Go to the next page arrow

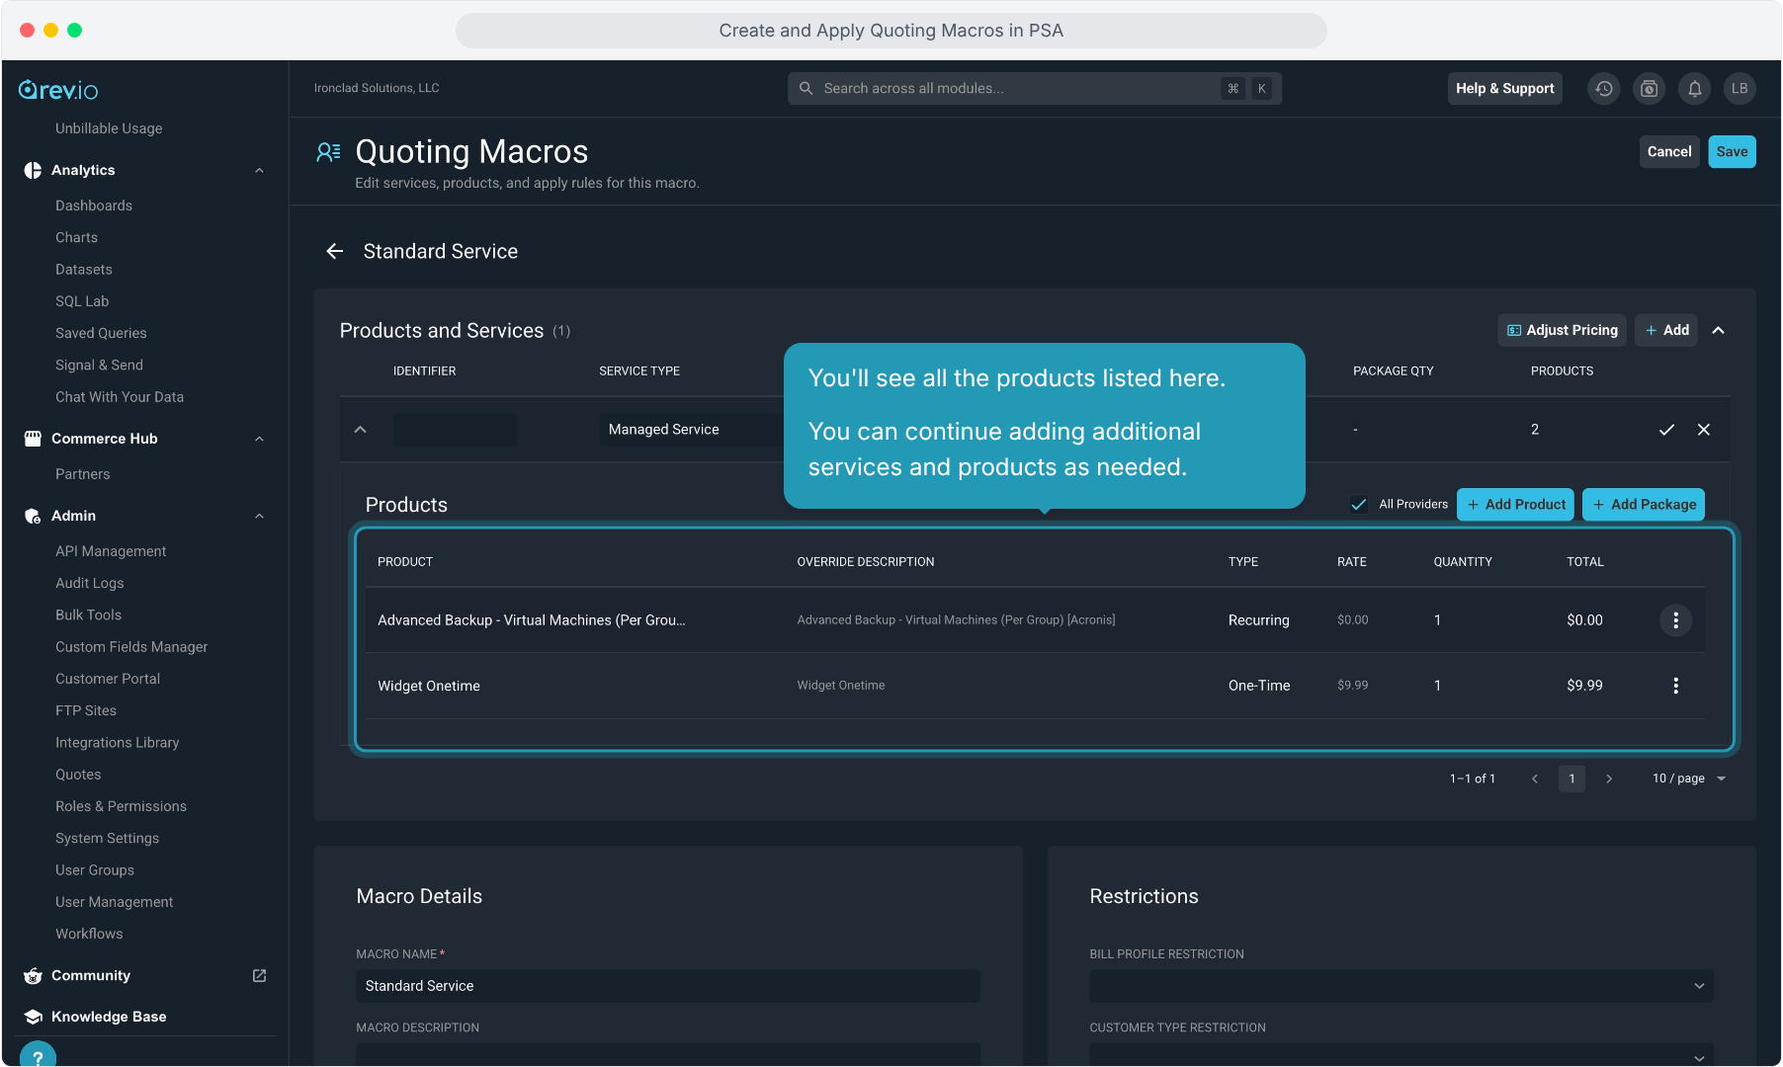[1609, 779]
